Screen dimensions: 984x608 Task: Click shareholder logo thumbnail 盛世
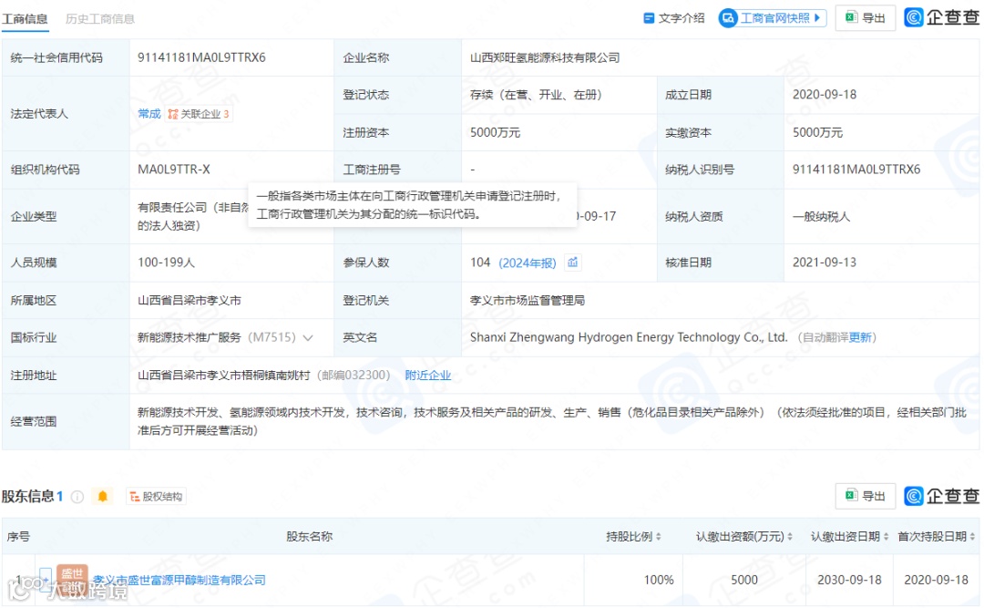(72, 579)
